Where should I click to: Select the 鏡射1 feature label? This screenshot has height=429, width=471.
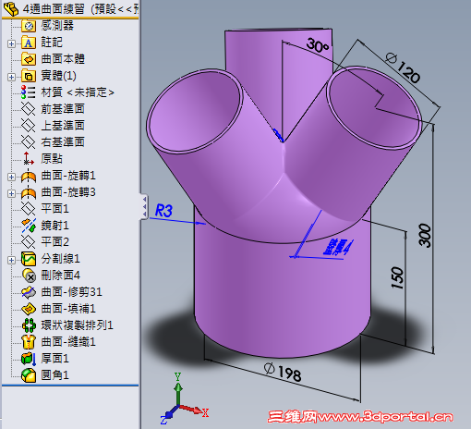click(55, 226)
